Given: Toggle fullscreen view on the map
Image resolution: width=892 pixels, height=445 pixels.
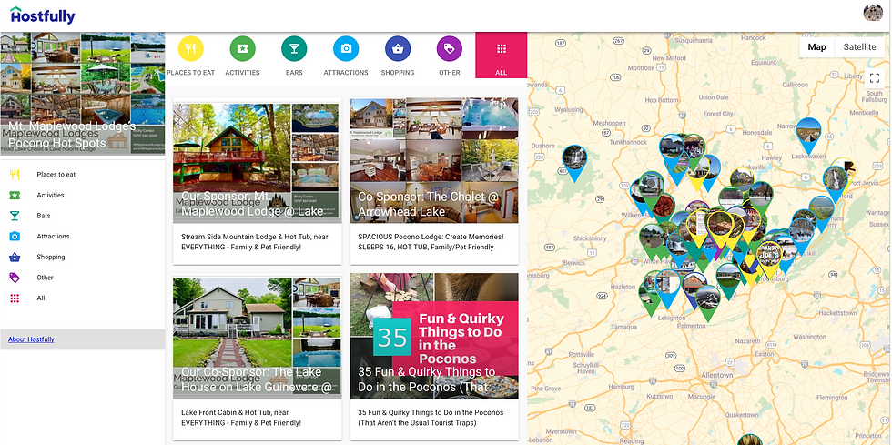Looking at the screenshot, I should tap(874, 78).
